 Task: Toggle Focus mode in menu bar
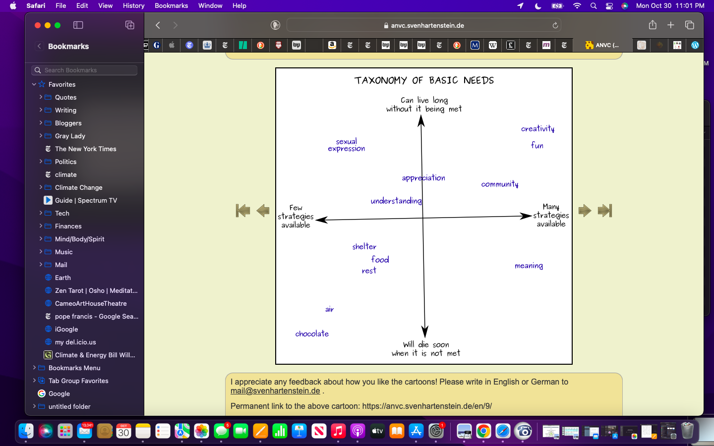coord(538,6)
